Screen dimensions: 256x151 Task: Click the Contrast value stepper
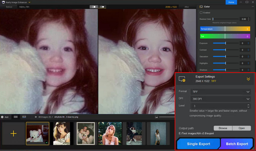point(248,50)
